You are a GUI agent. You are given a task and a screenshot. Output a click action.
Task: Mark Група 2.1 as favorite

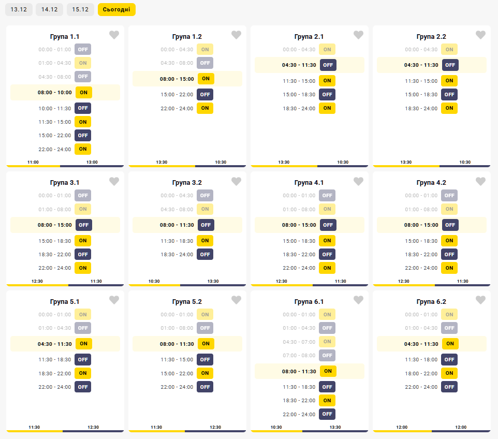tap(359, 35)
